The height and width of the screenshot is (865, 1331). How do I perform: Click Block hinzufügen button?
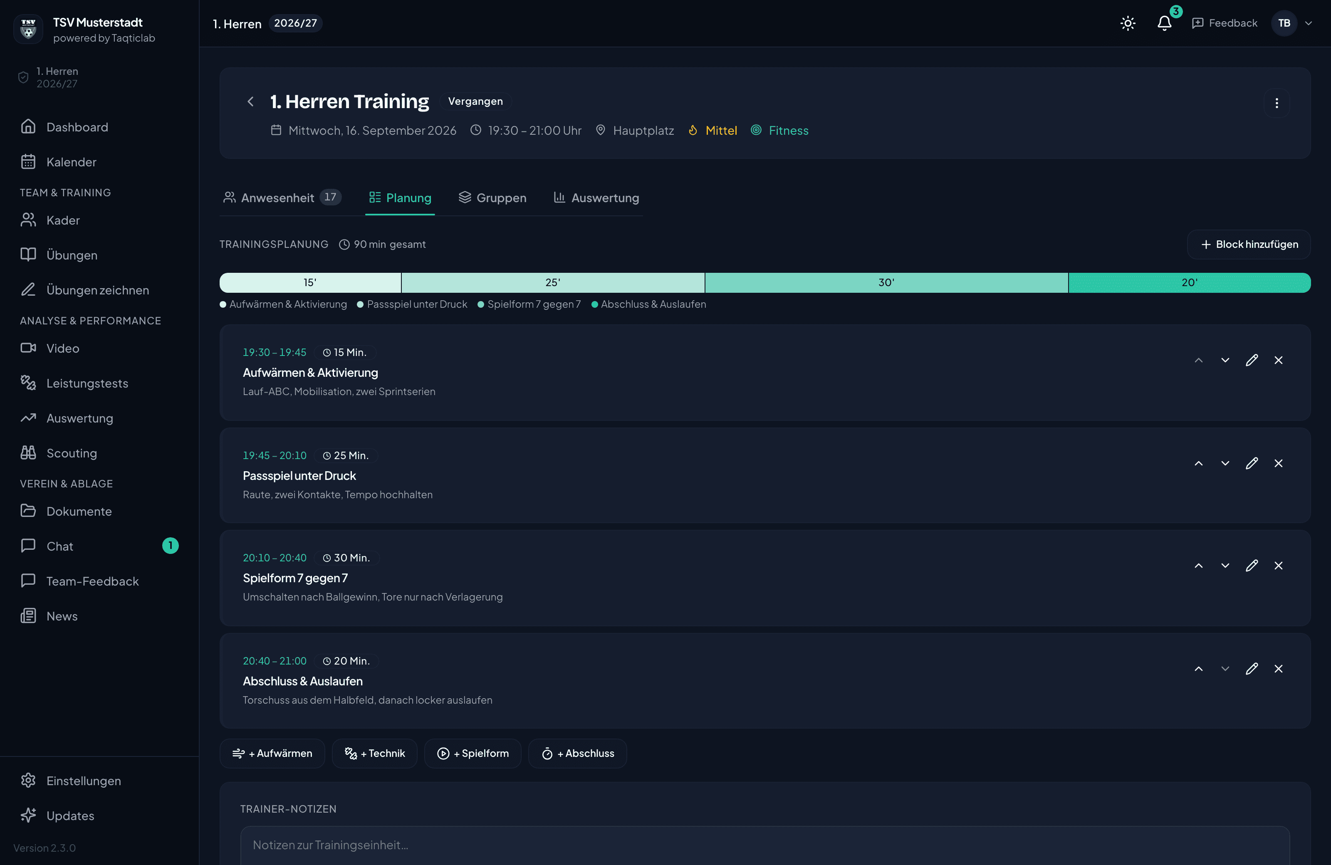coord(1249,245)
